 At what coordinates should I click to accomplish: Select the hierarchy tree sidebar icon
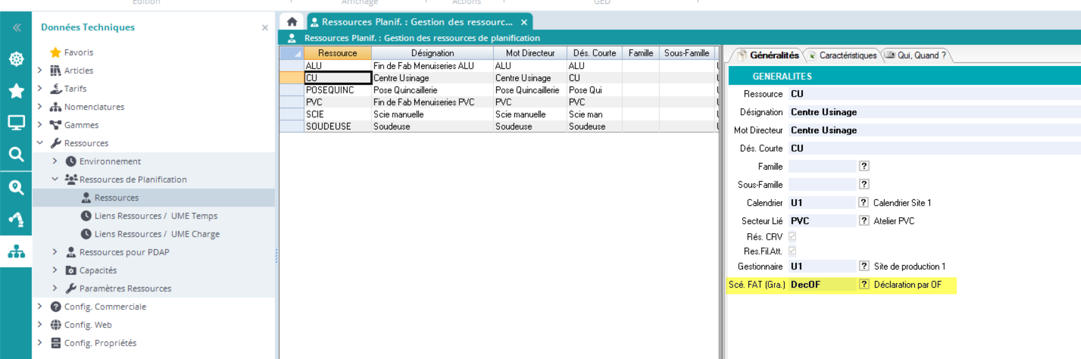[x=16, y=251]
